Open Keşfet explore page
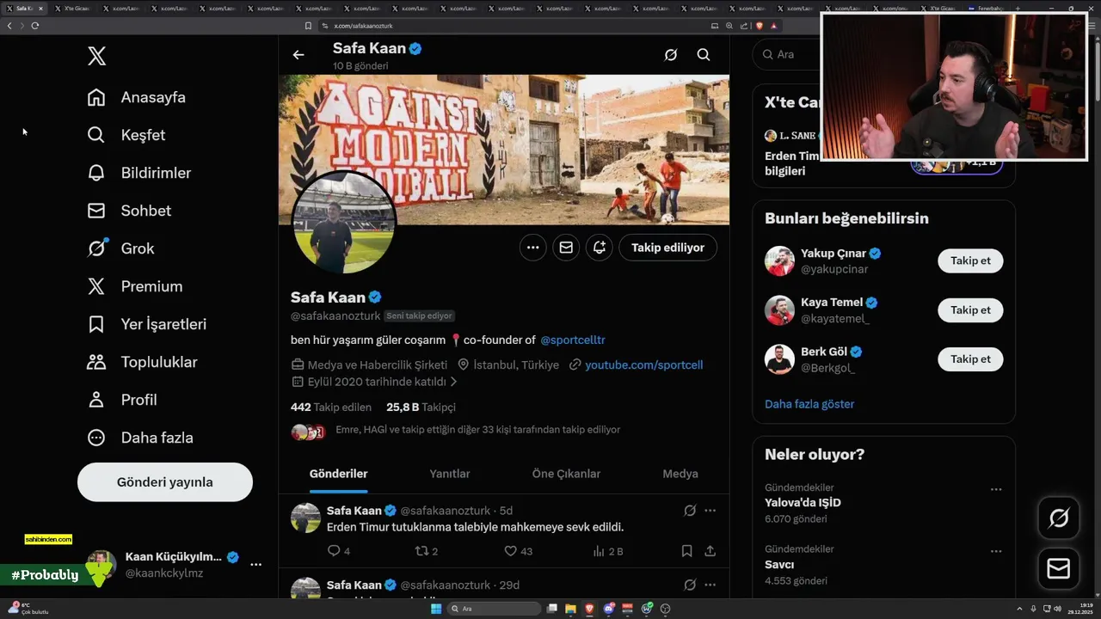The width and height of the screenshot is (1101, 619). tap(126, 135)
